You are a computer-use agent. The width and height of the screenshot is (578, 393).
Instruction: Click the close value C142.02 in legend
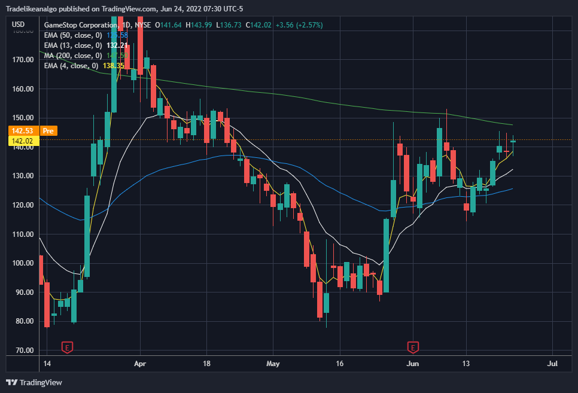(258, 25)
